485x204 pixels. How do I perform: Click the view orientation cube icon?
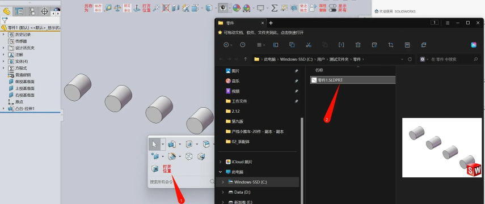[x=195, y=8]
